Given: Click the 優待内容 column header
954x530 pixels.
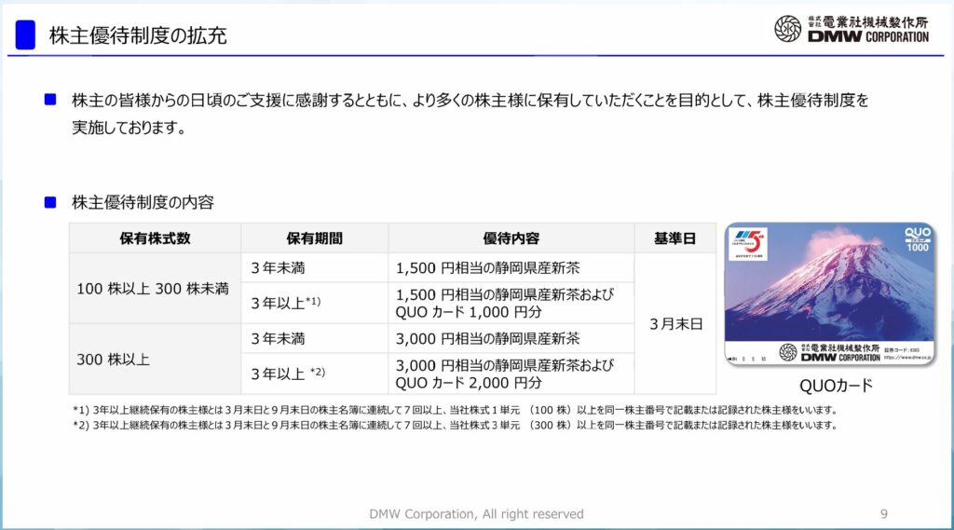Looking at the screenshot, I should [x=511, y=238].
